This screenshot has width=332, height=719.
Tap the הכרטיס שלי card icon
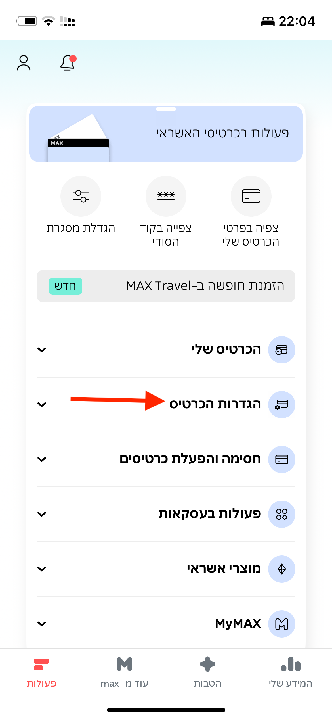[281, 350]
